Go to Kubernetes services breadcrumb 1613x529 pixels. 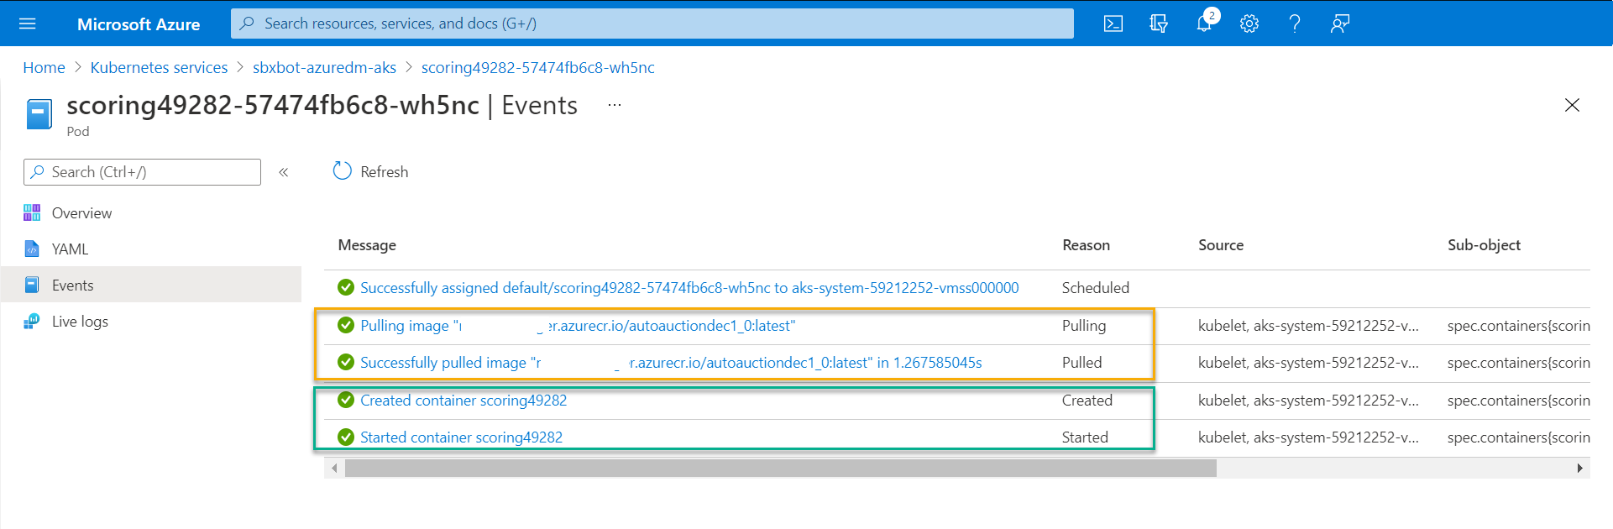pos(159,68)
